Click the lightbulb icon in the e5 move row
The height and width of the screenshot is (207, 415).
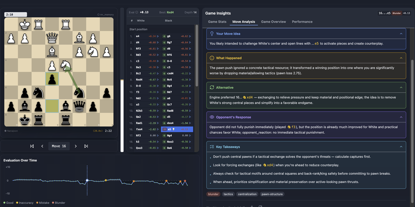coord(174,129)
